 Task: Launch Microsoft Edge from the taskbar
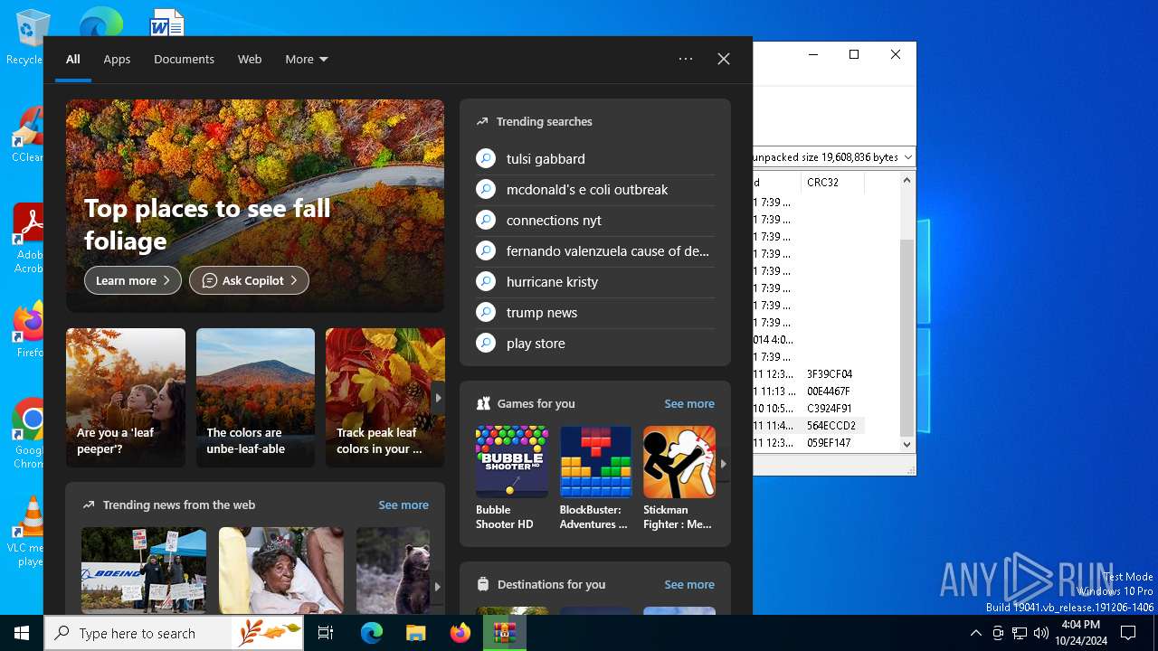(x=372, y=633)
